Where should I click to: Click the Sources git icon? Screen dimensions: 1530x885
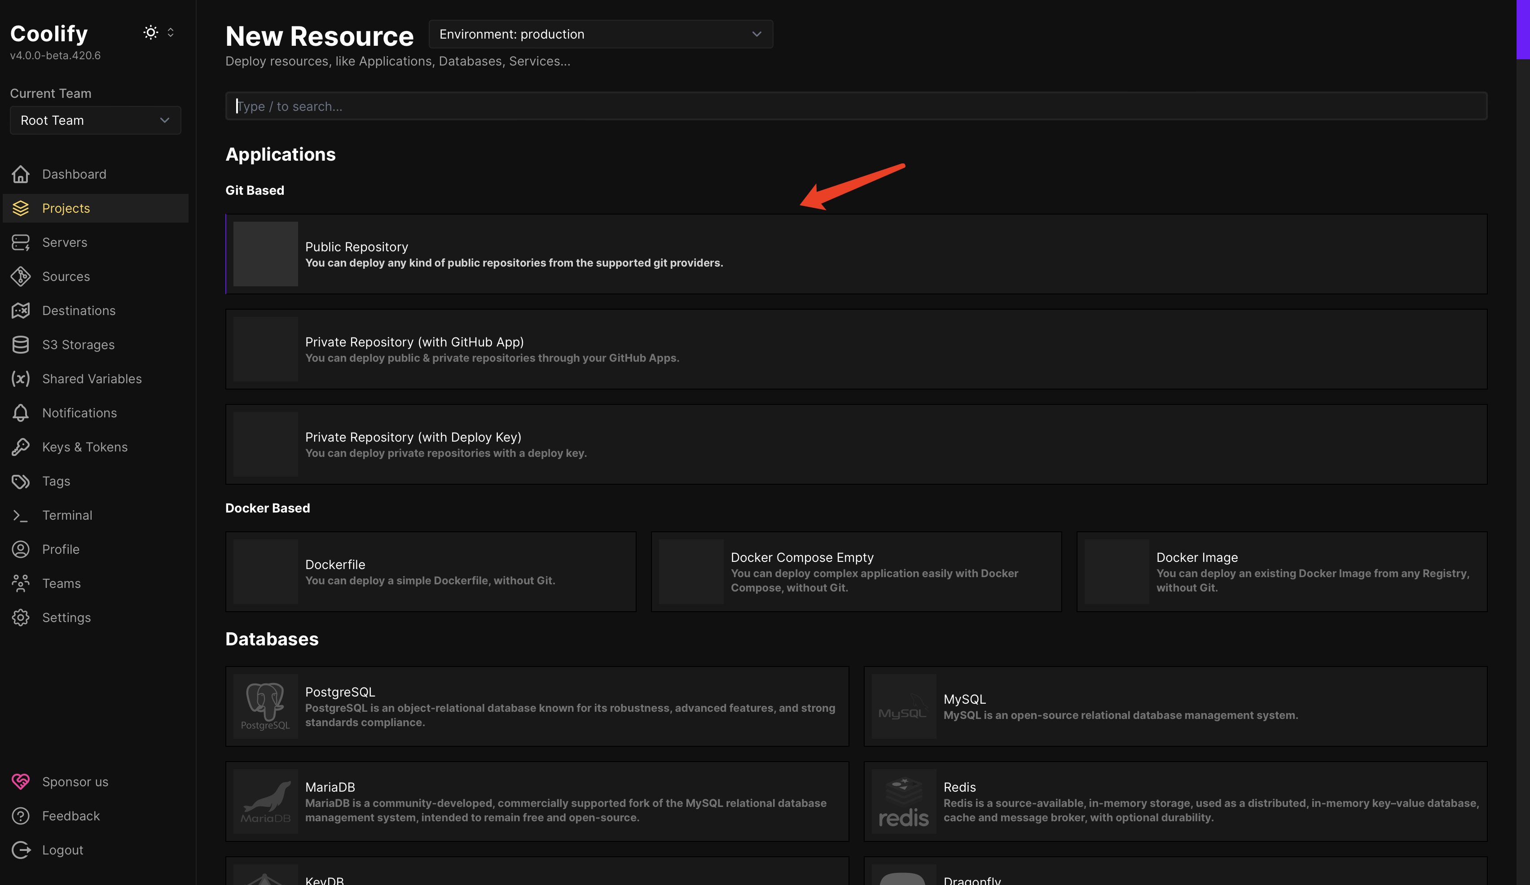21,276
